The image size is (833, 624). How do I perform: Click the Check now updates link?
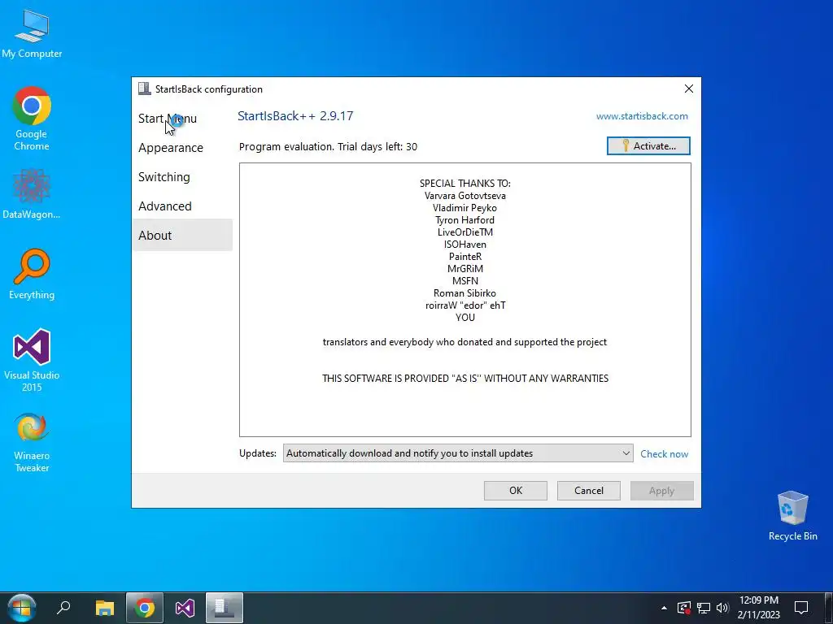point(664,453)
